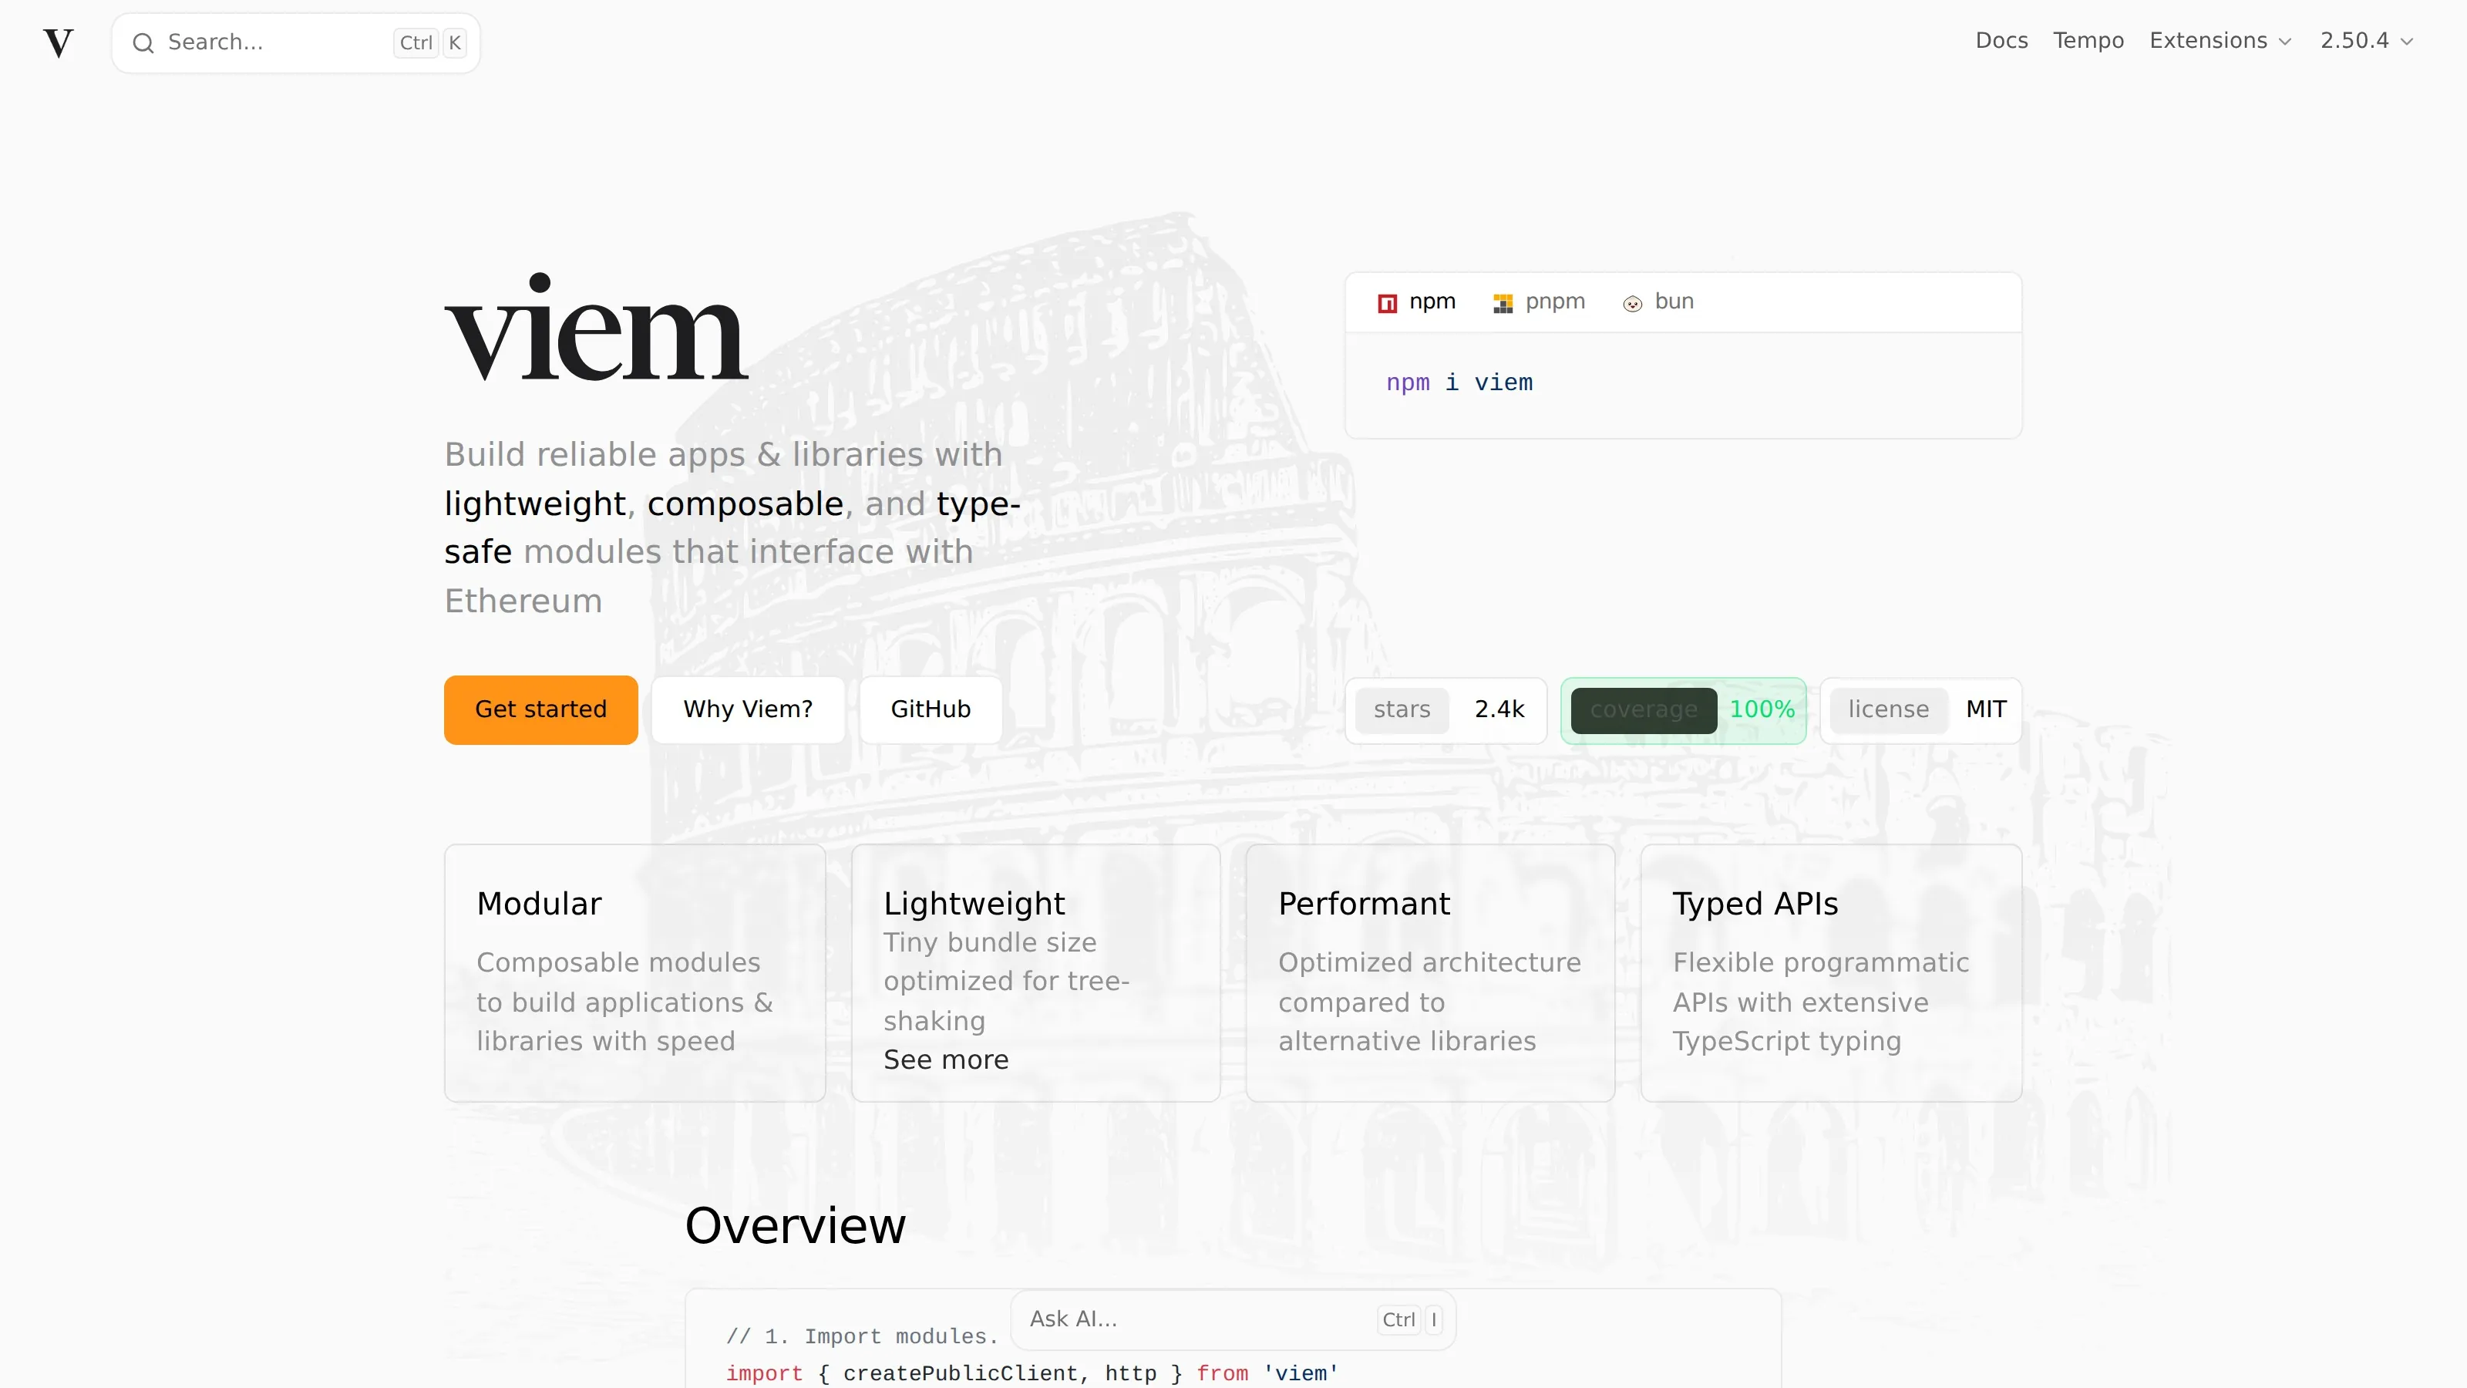This screenshot has height=1388, width=2467.
Task: Click the npm logo icon
Action: [1387, 304]
